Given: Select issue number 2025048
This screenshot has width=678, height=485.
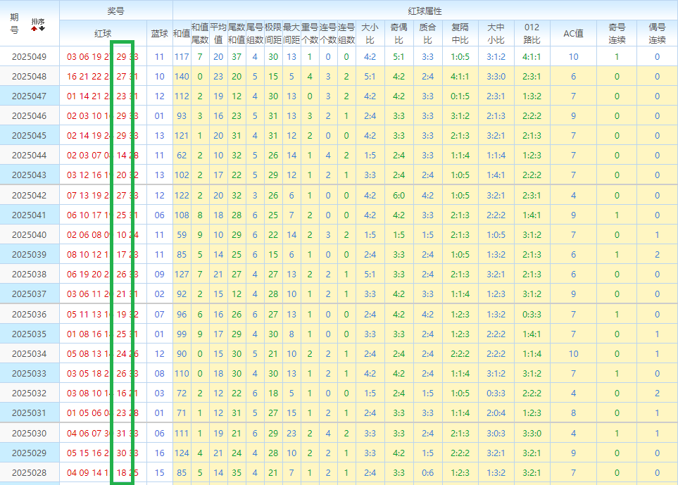Looking at the screenshot, I should 29,77.
